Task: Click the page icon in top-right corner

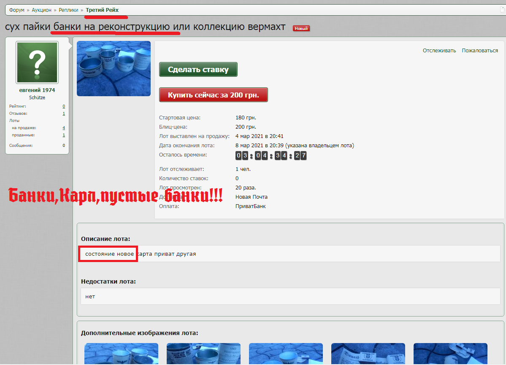Action: click(502, 10)
